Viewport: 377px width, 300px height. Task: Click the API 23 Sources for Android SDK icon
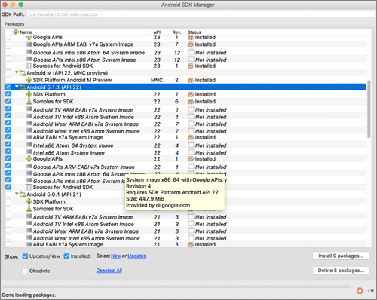click(29, 66)
